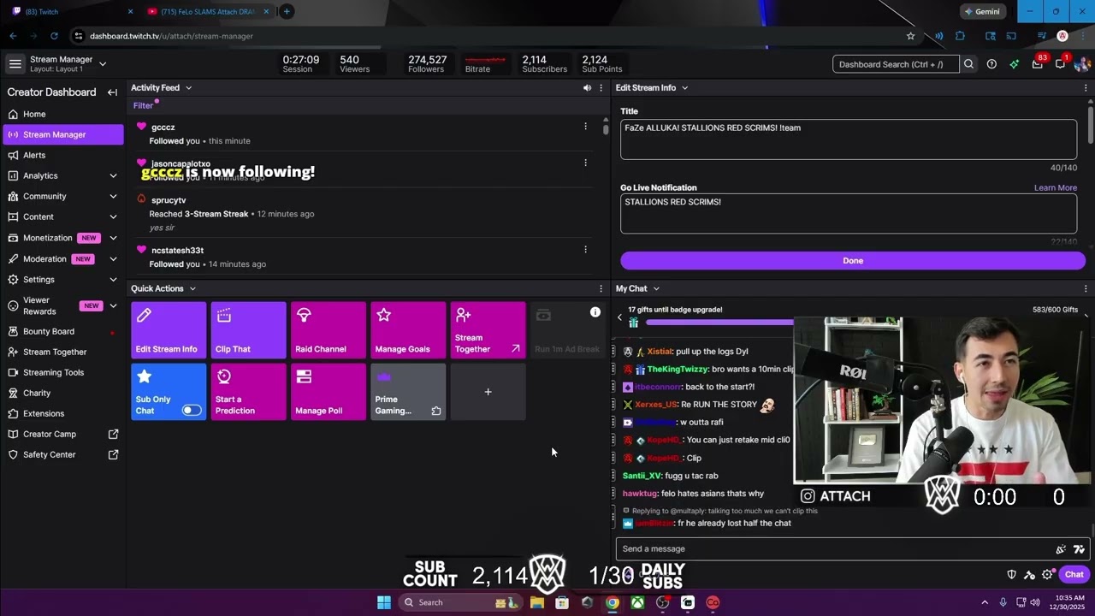Click the Activity Feed Filter link
Image resolution: width=1095 pixels, height=616 pixels.
tap(143, 106)
